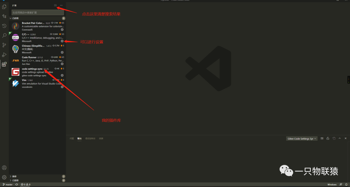Toggle the output scroll lock icon

[328, 138]
